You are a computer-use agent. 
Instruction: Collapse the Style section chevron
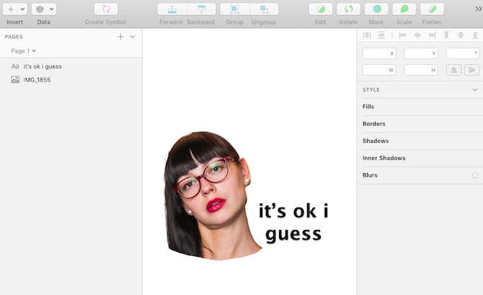click(x=475, y=89)
